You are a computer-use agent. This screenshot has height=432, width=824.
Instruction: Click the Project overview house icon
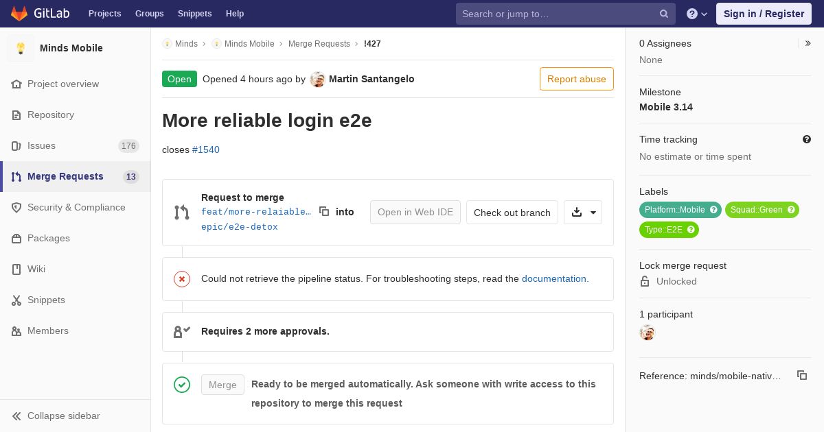point(16,84)
